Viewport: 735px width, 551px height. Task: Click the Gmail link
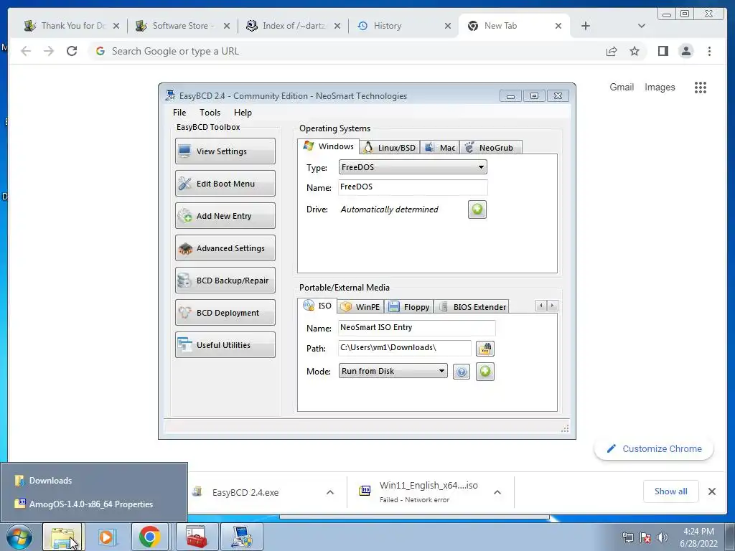tap(622, 87)
